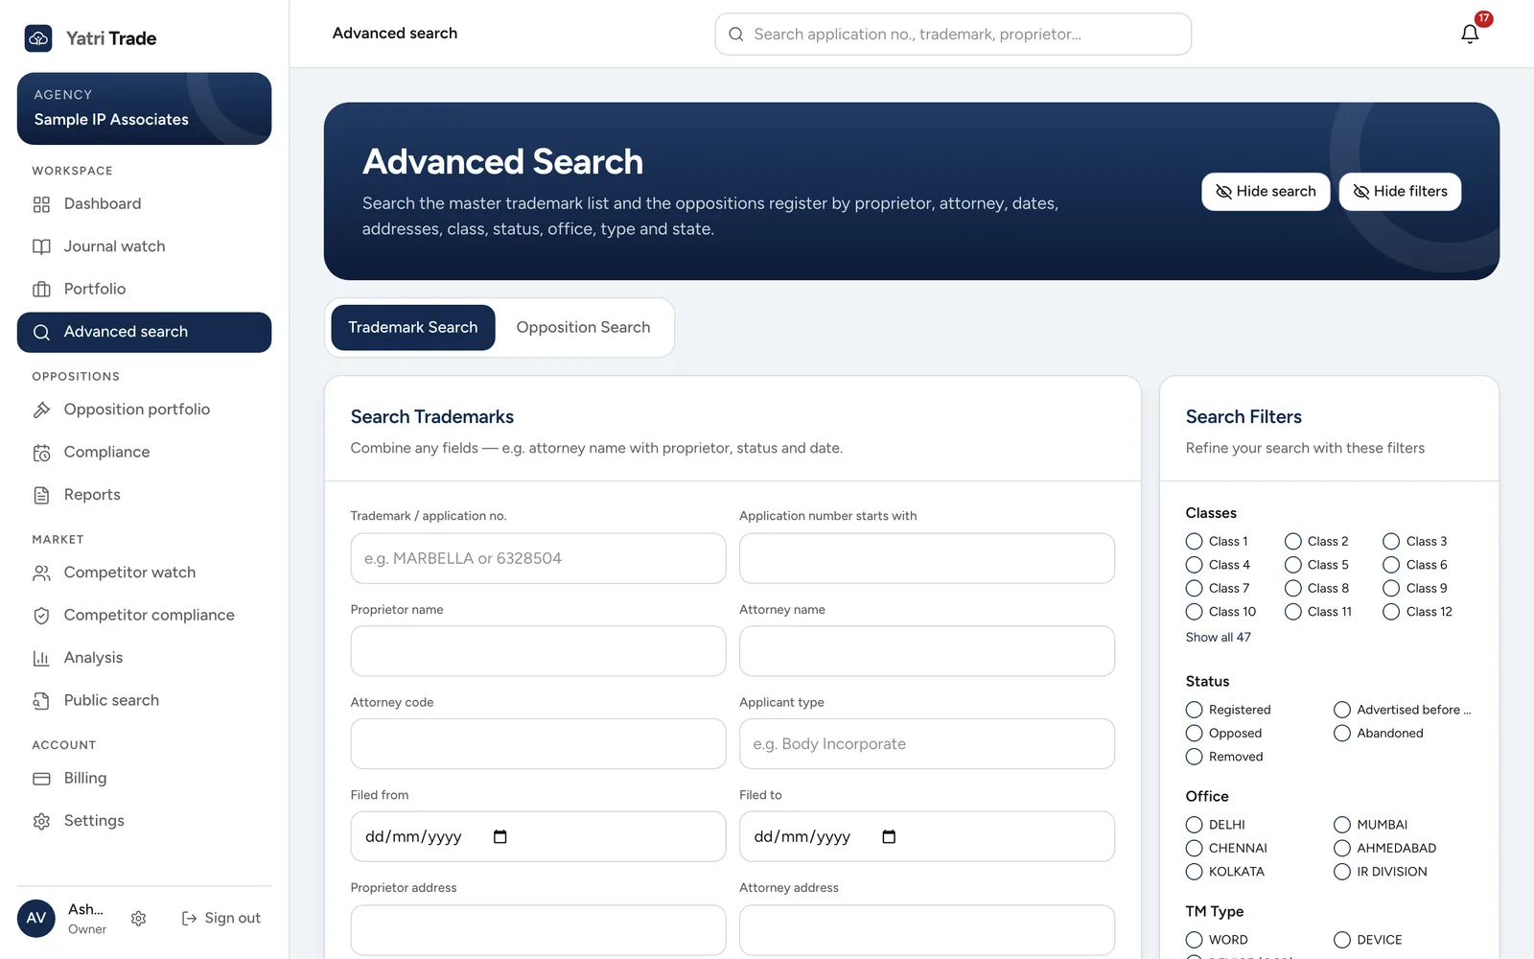Image resolution: width=1534 pixels, height=959 pixels.
Task: Click the Attorney name field
Action: (x=927, y=651)
